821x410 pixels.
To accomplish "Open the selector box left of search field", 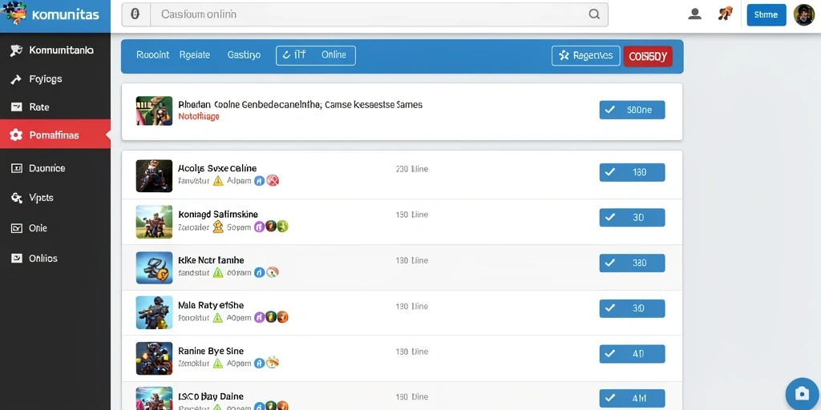I will pyautogui.click(x=136, y=14).
